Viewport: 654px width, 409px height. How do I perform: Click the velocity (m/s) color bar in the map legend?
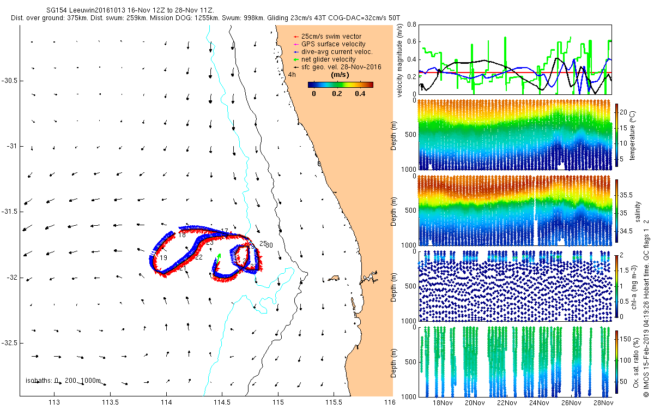coord(340,85)
